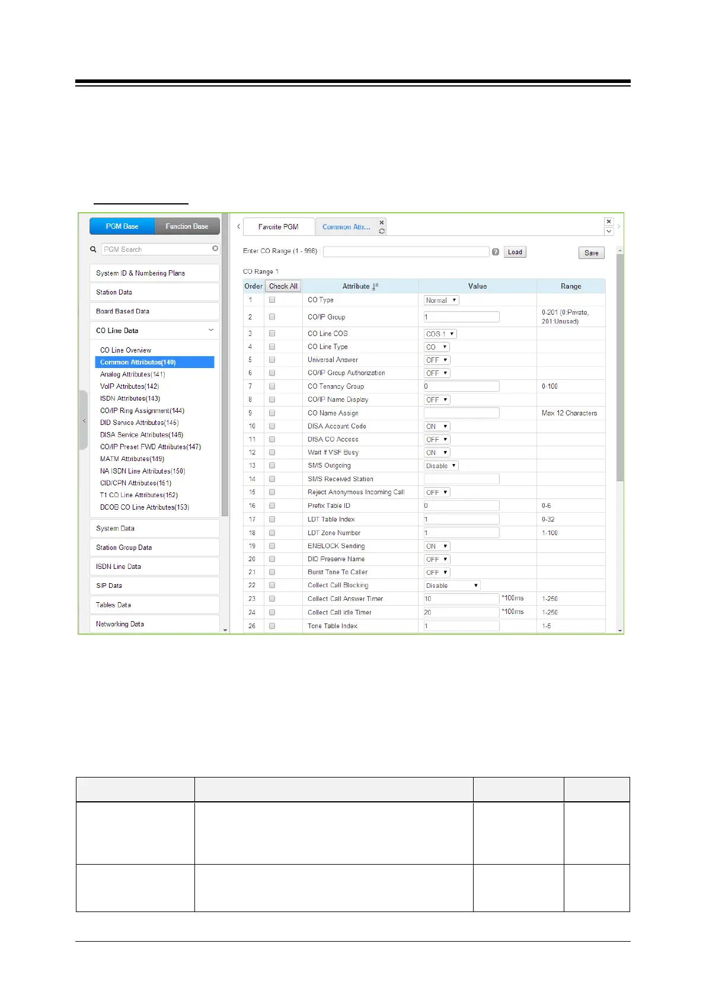706x998 pixels.
Task: Switch to Function Base tab
Action: [187, 226]
